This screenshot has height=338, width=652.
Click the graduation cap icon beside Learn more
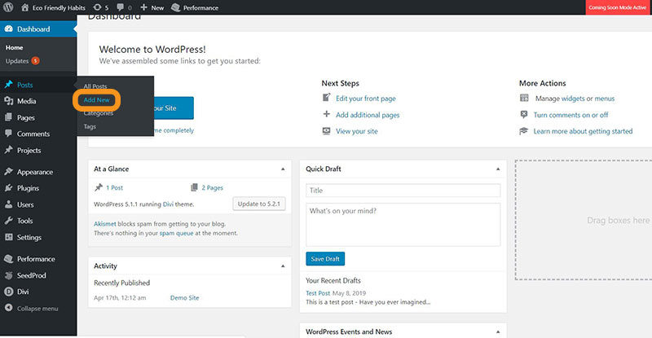click(x=523, y=131)
